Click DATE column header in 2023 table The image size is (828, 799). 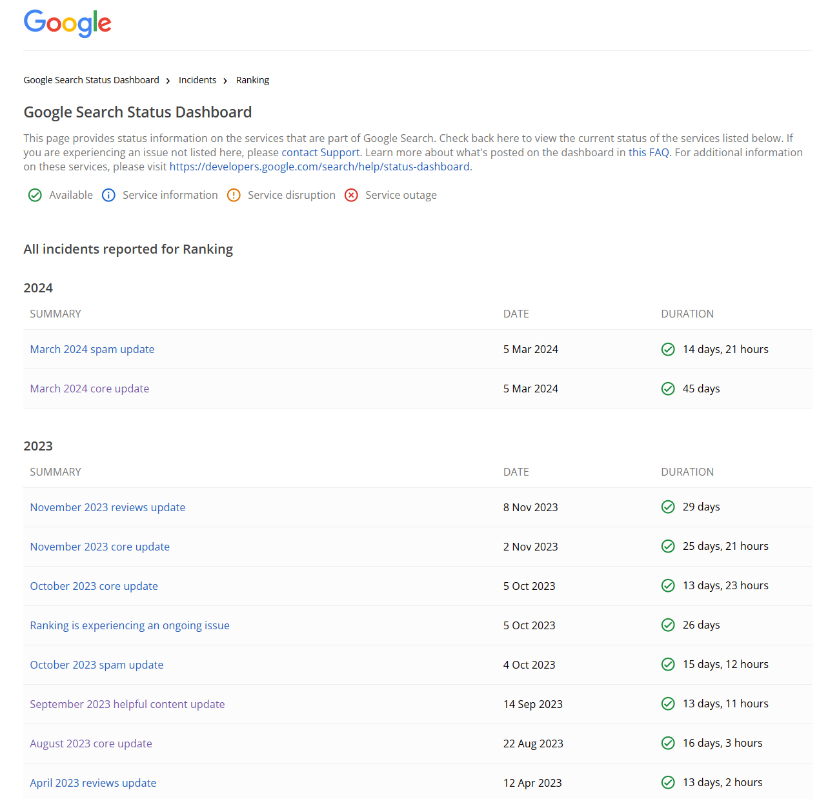[x=516, y=472]
